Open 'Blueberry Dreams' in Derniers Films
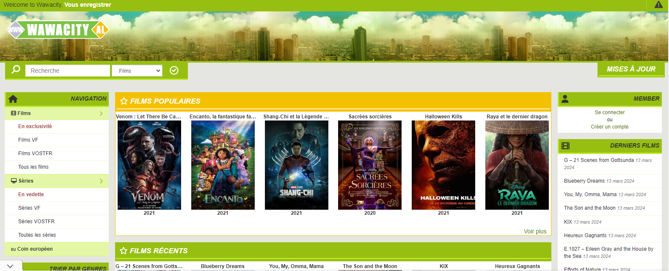Viewport: 669px width, 271px height. [x=584, y=181]
